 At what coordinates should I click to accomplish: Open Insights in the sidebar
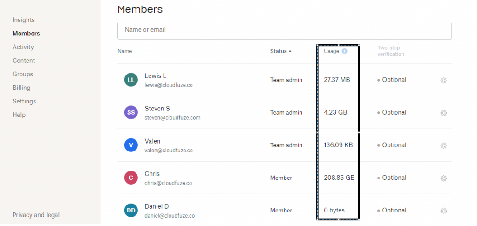coord(23,20)
